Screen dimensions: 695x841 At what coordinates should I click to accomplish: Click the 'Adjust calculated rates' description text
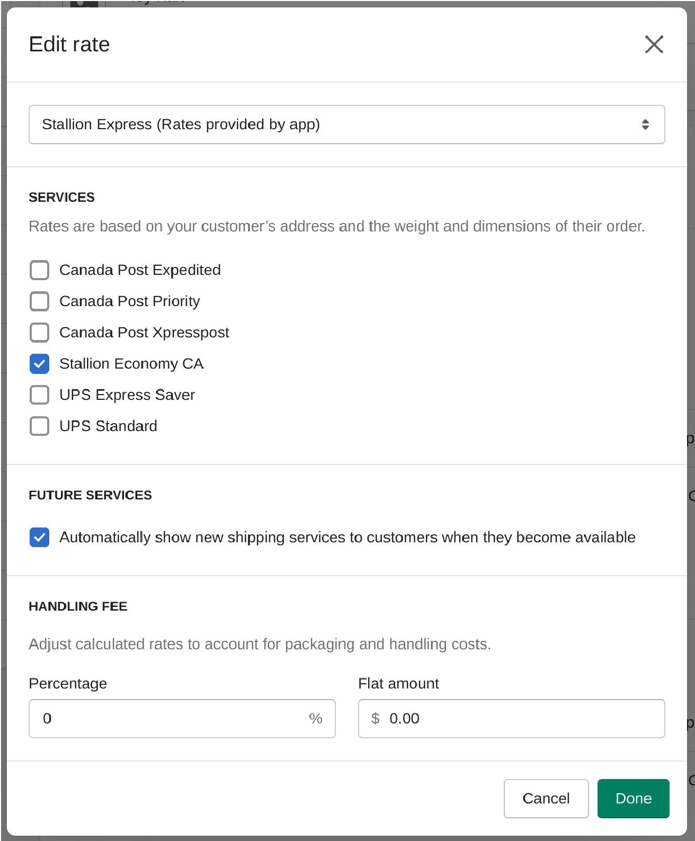(x=260, y=645)
